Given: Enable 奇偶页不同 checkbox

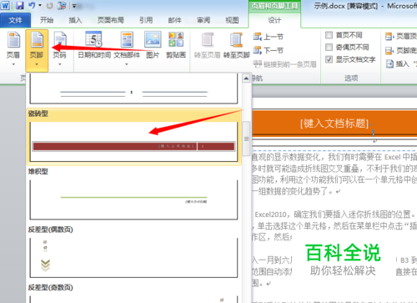Looking at the screenshot, I should (x=329, y=47).
